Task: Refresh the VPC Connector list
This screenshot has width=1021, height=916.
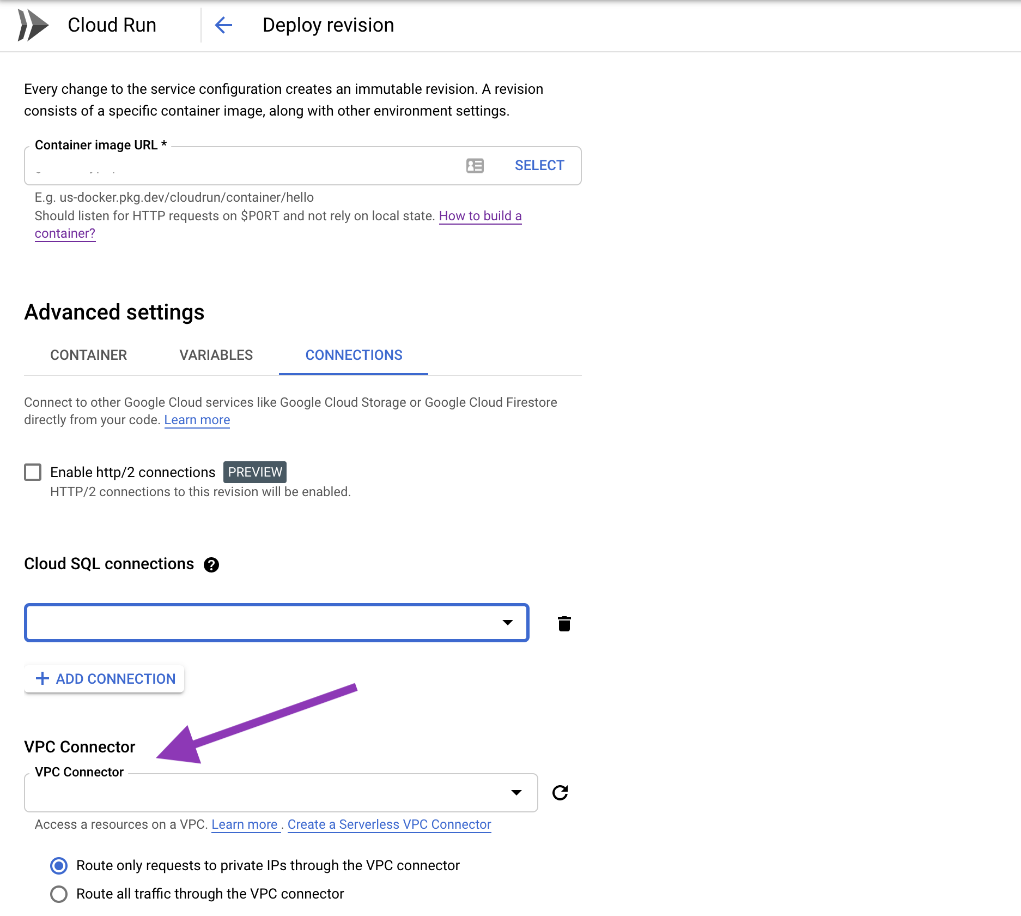Action: click(x=560, y=793)
